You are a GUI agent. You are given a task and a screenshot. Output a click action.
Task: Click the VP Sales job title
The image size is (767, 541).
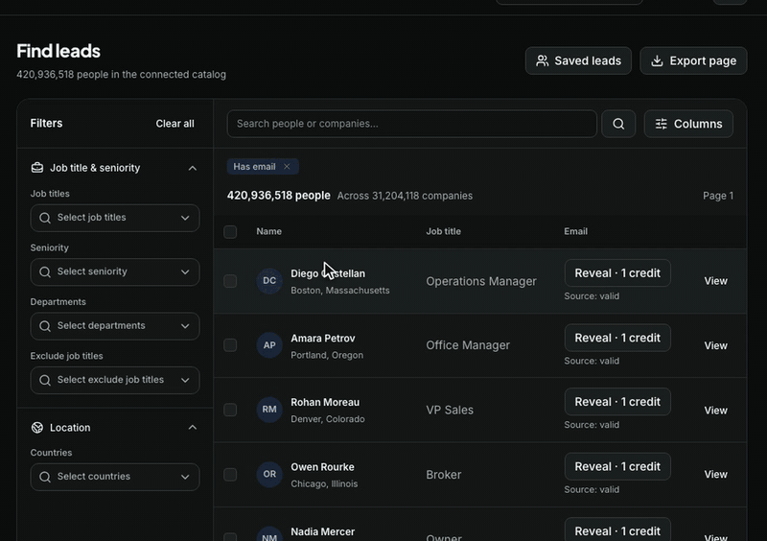(450, 410)
